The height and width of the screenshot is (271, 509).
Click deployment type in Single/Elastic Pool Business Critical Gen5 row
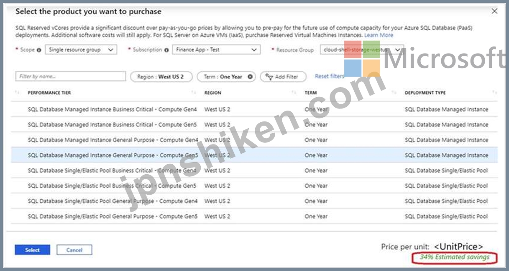click(x=446, y=186)
